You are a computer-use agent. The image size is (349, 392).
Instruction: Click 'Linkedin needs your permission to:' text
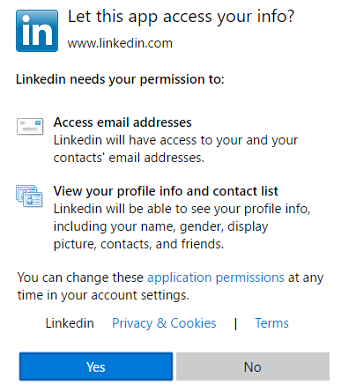[x=120, y=79]
